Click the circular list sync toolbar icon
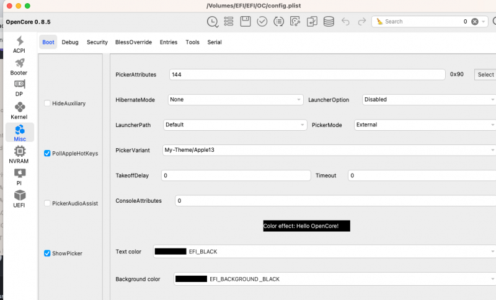 (278, 22)
